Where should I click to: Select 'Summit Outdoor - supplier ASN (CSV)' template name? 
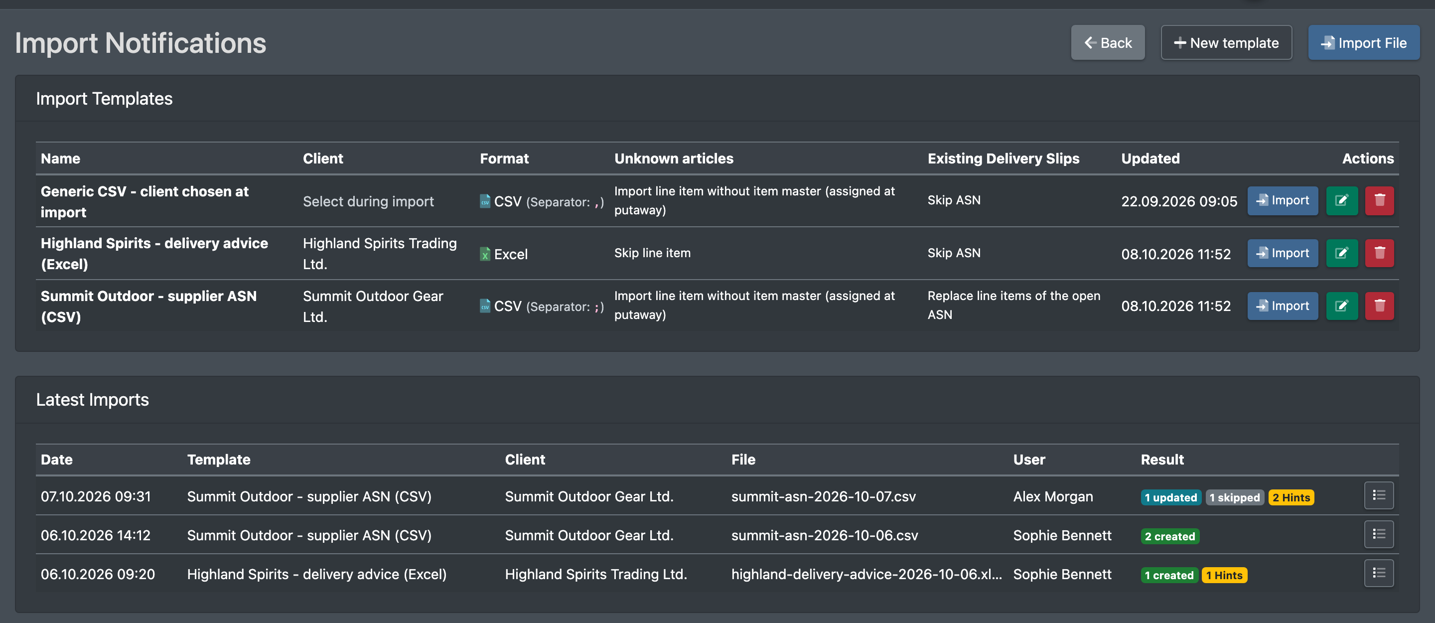(x=149, y=307)
